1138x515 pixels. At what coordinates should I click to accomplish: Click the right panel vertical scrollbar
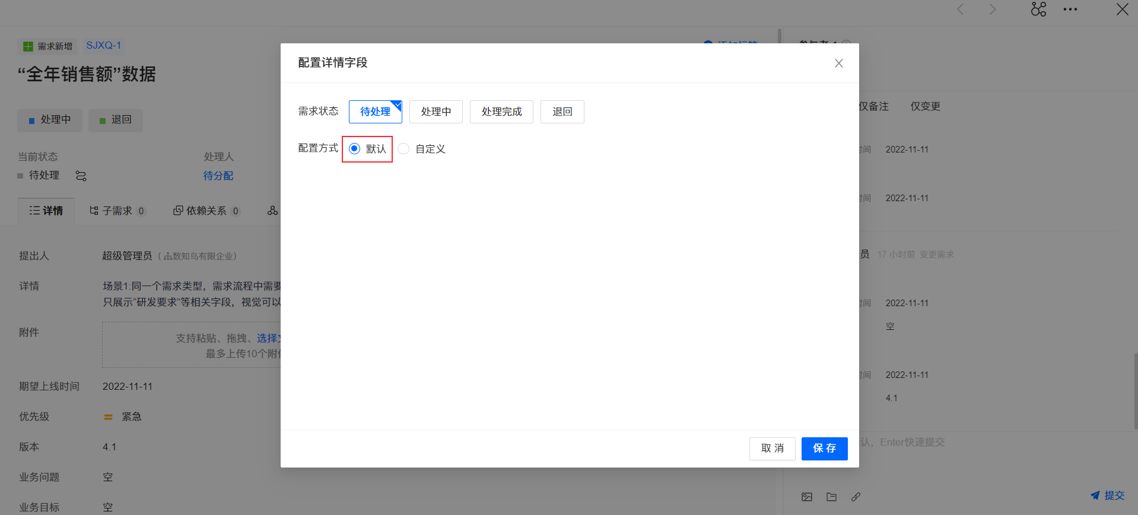[1136, 392]
